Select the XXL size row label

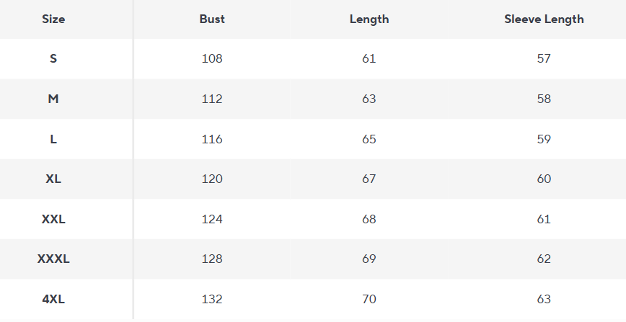(x=53, y=219)
